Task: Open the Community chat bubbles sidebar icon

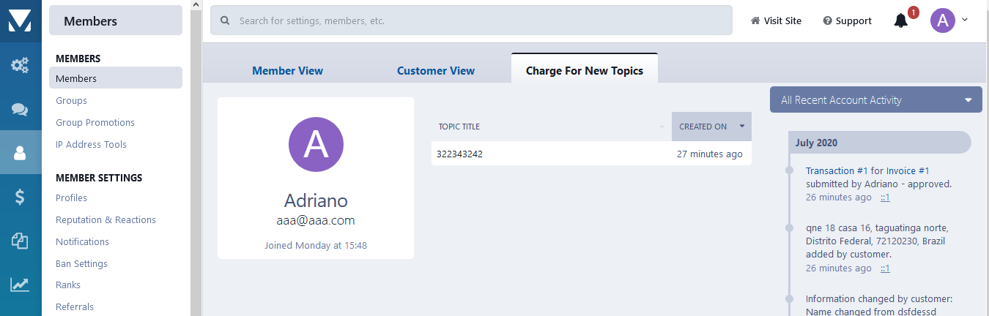Action: pos(20,109)
